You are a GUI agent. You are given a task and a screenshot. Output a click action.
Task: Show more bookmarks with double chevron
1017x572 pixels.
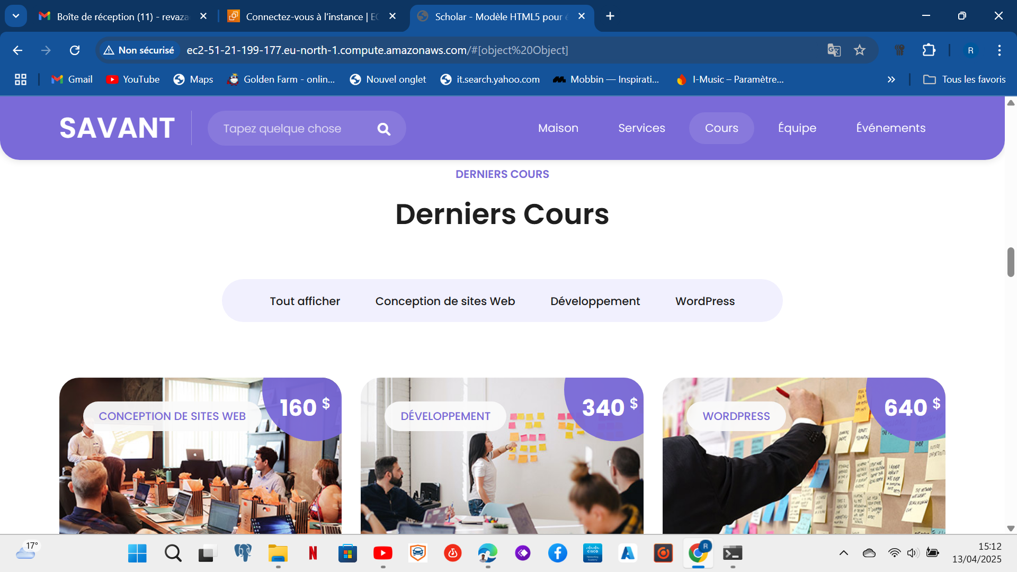click(891, 79)
